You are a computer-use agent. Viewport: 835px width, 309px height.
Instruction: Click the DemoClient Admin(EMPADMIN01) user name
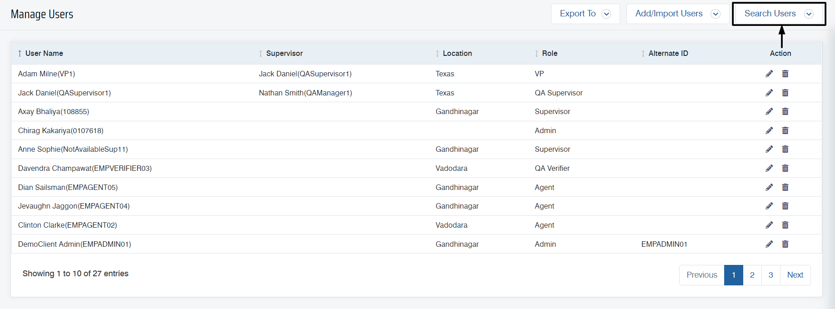coord(75,244)
